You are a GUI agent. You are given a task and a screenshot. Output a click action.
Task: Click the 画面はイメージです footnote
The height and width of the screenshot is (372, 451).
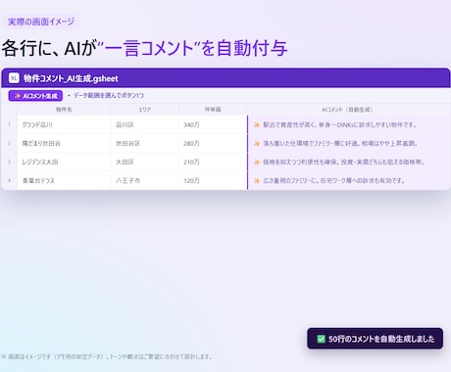[x=107, y=356]
